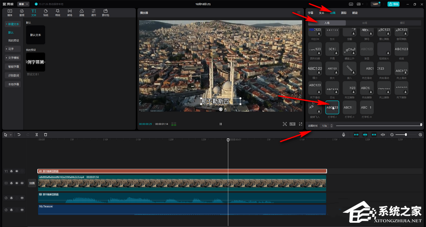Open the 滤镜 (Filters) panel
Viewport: 426px width, 227px height.
tap(82, 12)
